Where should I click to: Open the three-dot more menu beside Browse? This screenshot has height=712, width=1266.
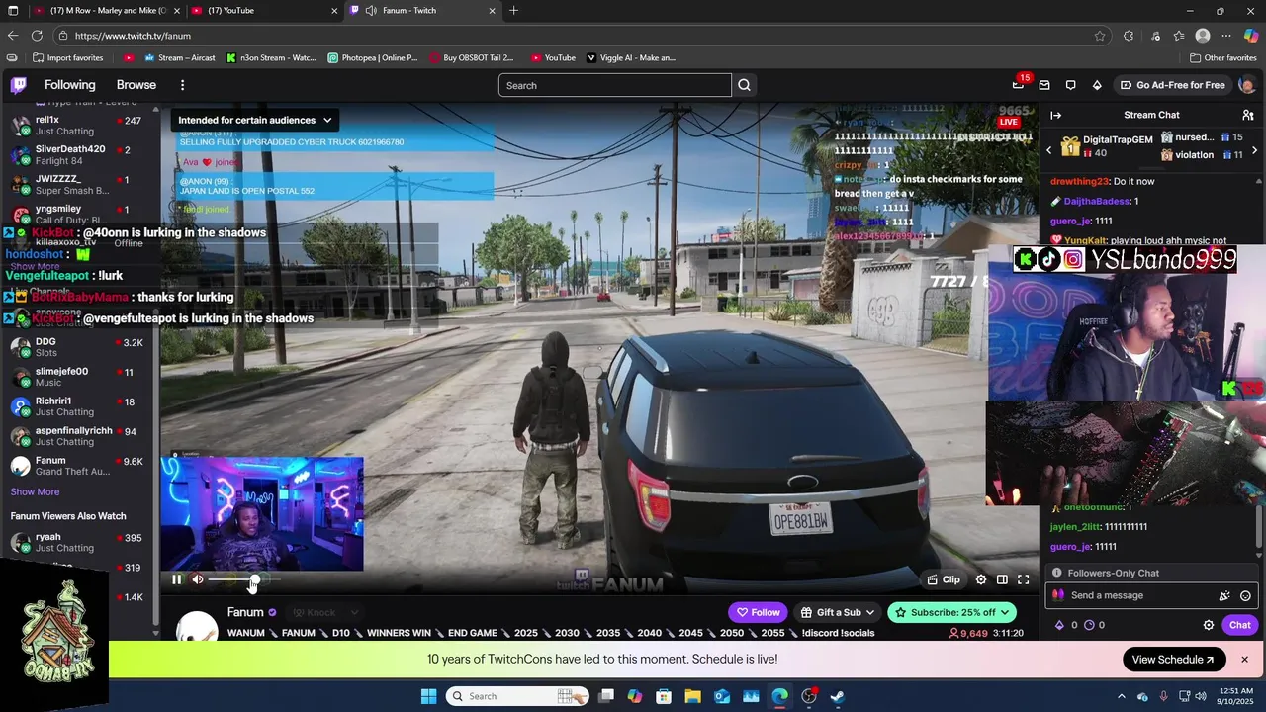coord(182,85)
